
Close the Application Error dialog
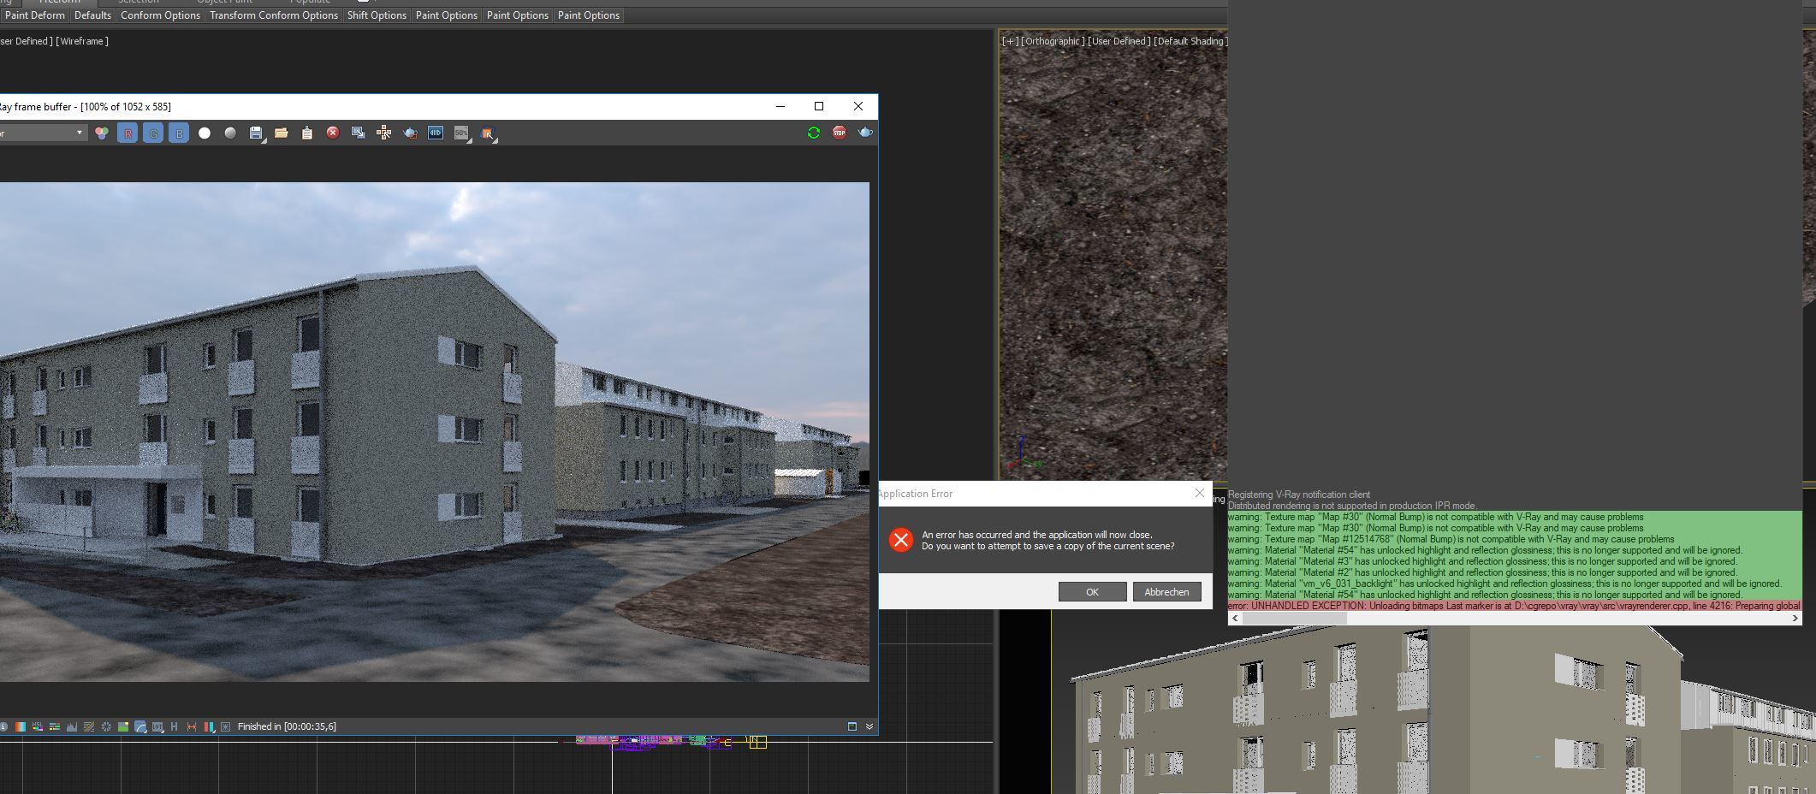coord(1199,493)
